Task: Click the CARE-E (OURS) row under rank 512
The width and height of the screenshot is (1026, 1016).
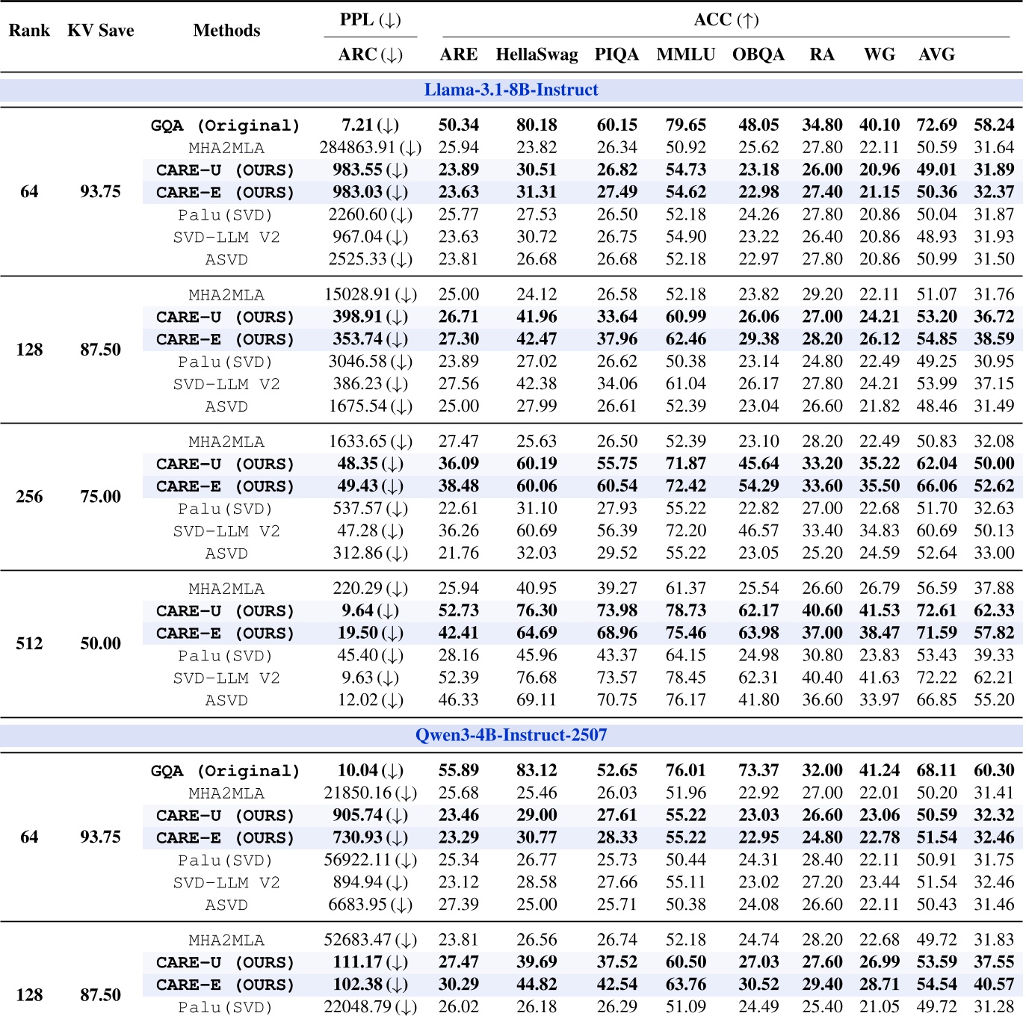Action: tap(225, 633)
